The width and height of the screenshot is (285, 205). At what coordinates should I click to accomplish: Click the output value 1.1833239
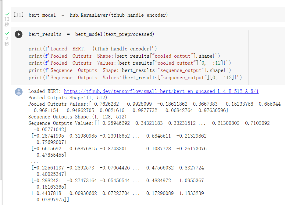(192, 193)
